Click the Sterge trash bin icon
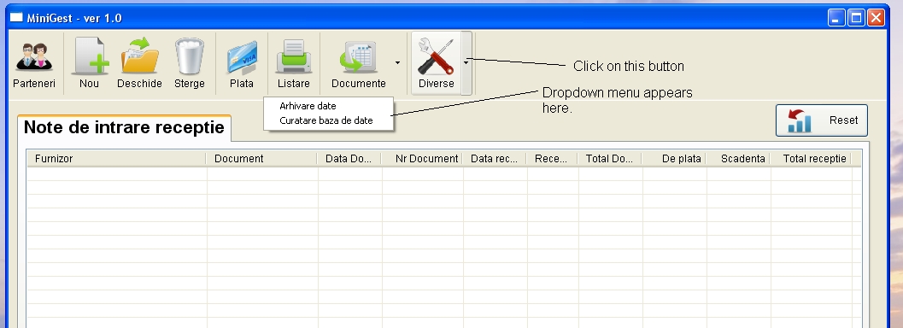 pyautogui.click(x=190, y=63)
